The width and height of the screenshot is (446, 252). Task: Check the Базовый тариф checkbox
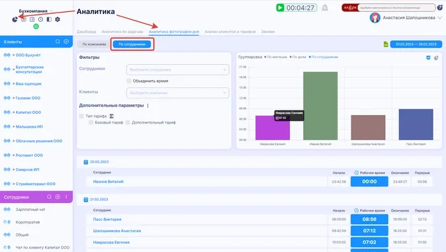tap(91, 122)
